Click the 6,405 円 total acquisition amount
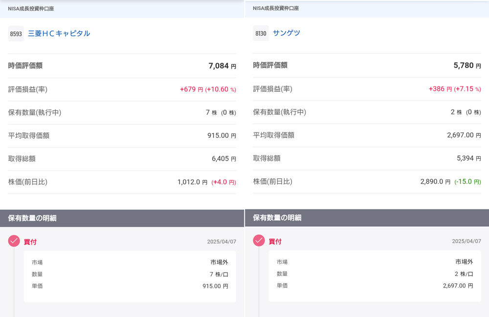This screenshot has width=489, height=317. tap(224, 158)
